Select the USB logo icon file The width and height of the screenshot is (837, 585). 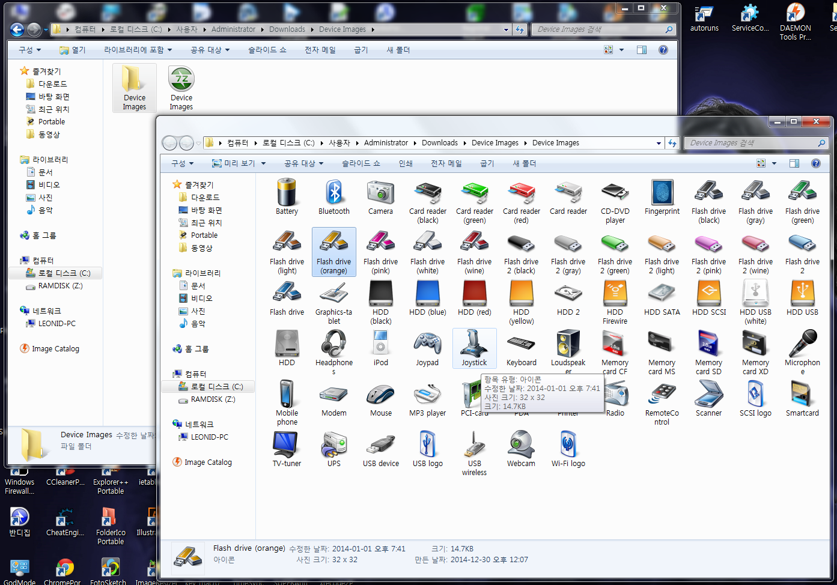(x=428, y=449)
